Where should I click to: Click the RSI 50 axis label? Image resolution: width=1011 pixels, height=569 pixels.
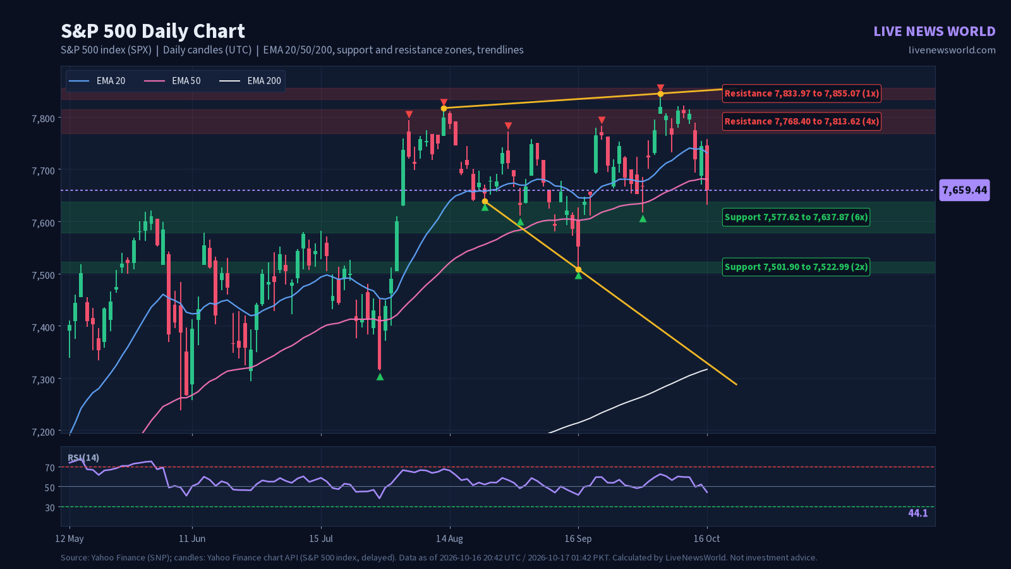coord(50,487)
